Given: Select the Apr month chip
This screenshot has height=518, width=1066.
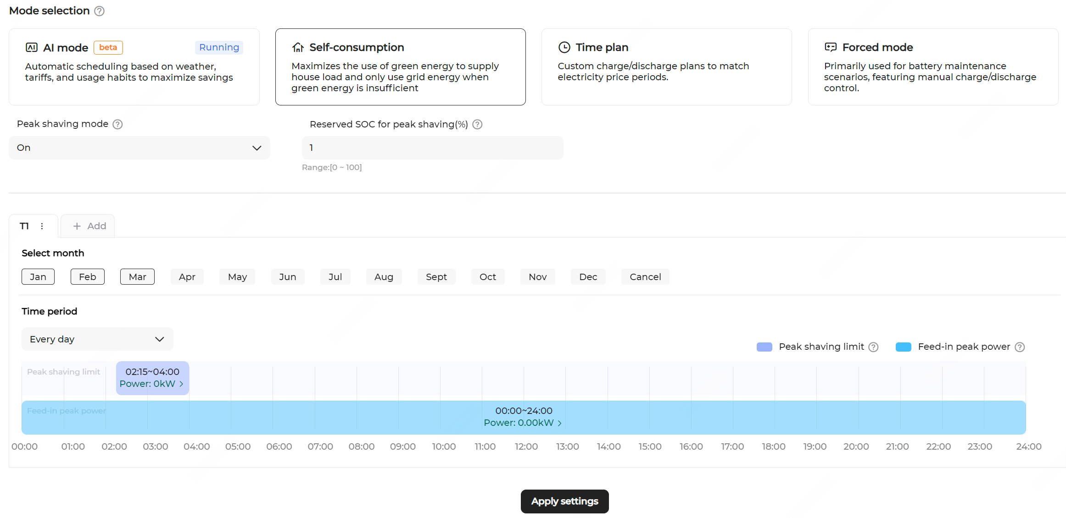Looking at the screenshot, I should [x=187, y=277].
